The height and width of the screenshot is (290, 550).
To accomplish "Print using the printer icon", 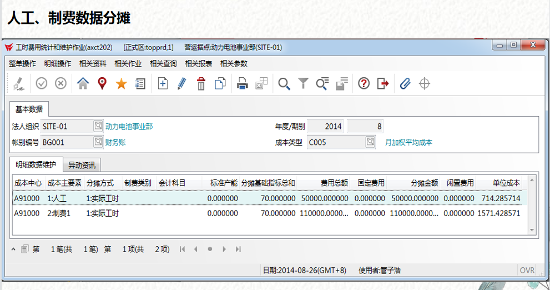I will tap(243, 83).
